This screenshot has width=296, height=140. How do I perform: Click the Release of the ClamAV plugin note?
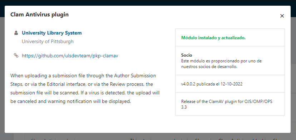(x=227, y=104)
